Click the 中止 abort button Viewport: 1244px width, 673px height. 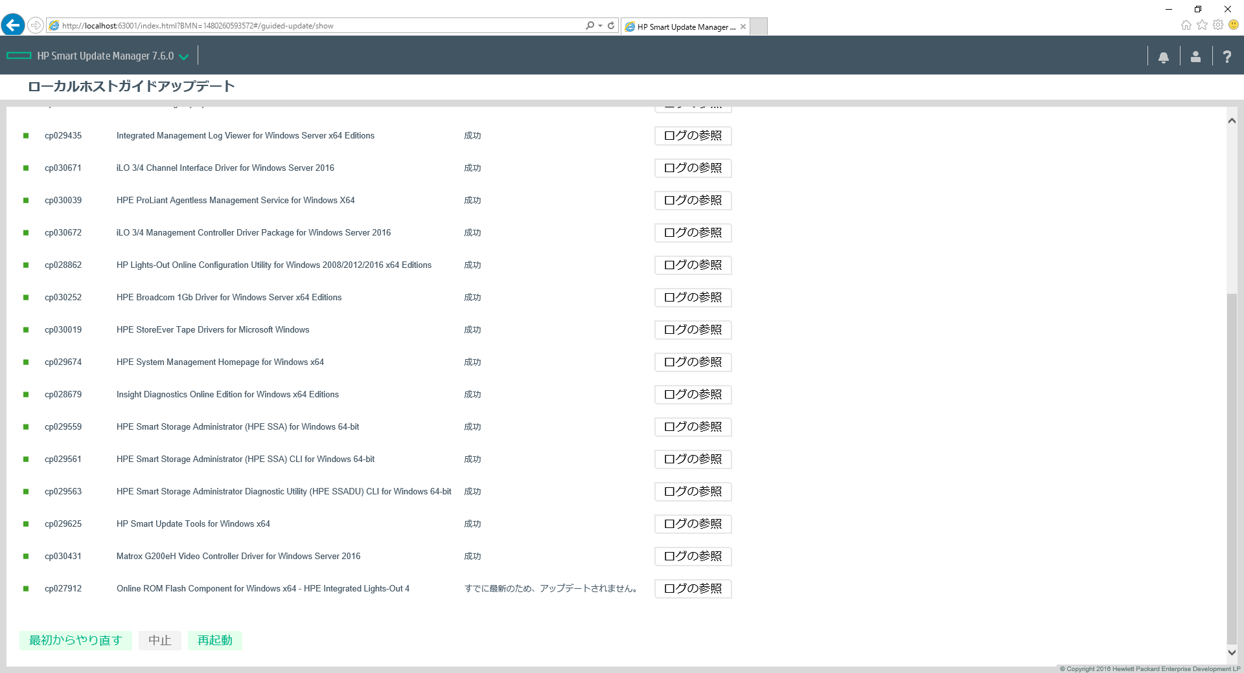click(159, 641)
